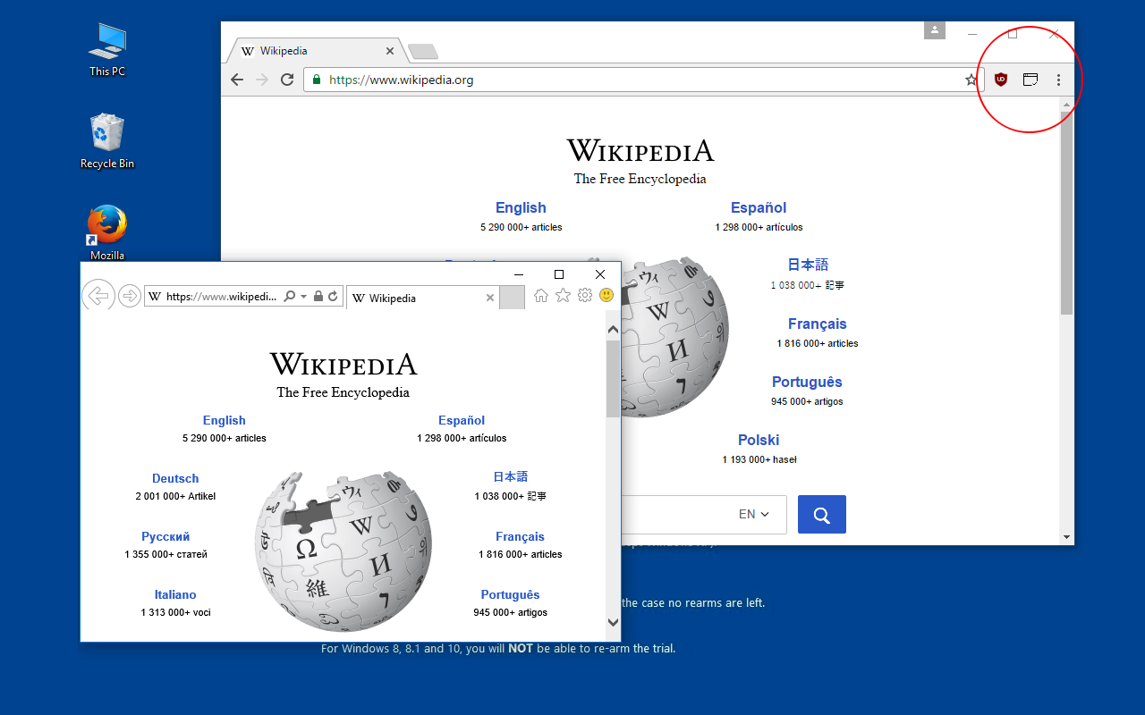Viewport: 1145px width, 715px height.
Task: Click the Chrome profile avatar button
Action: click(x=935, y=30)
